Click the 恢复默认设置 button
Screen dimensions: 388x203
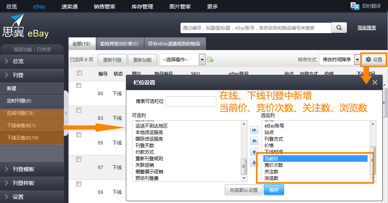tap(244, 190)
